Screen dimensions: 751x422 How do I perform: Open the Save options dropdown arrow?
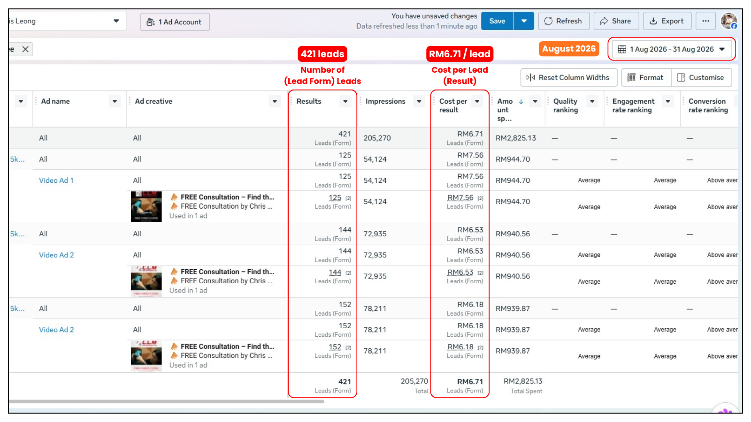(x=524, y=21)
